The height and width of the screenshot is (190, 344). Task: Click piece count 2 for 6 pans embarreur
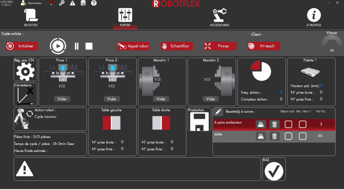(321, 124)
